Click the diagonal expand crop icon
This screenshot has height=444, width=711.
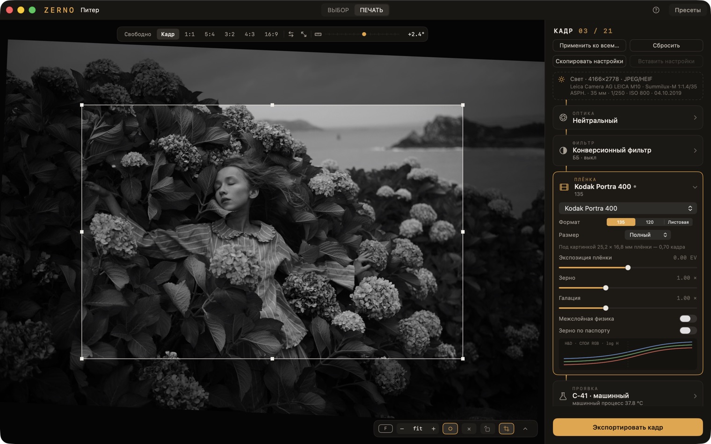pyautogui.click(x=304, y=34)
